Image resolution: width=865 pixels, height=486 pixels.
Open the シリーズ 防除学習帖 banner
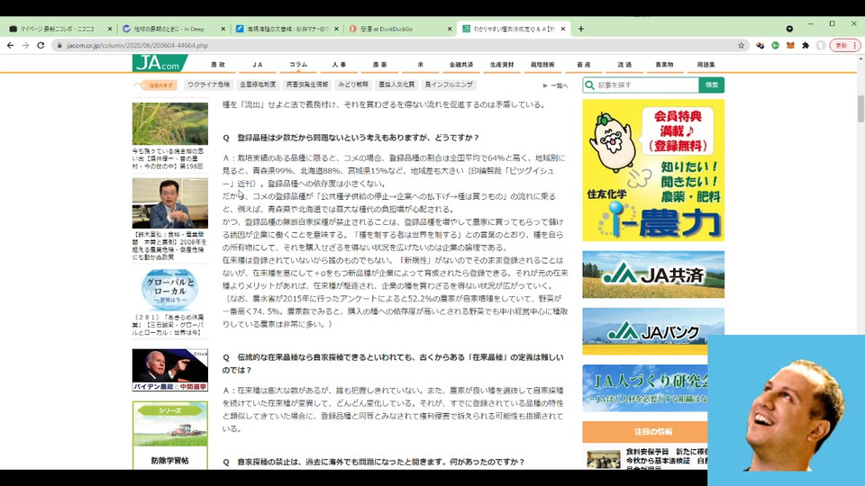[x=170, y=436]
